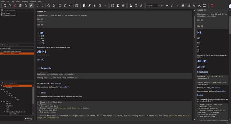The image size is (231, 124).
Task: Click the Find or create tag field
Action: tap(17, 10)
